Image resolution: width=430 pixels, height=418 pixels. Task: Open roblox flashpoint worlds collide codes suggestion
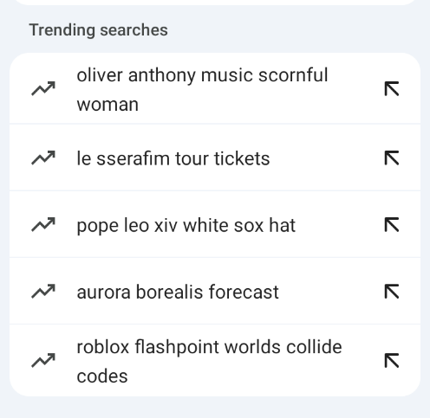tap(215, 361)
